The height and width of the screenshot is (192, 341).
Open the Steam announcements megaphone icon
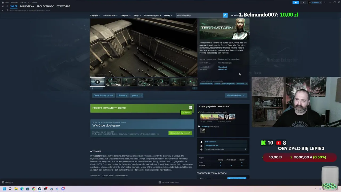pyautogui.click(x=296, y=2)
